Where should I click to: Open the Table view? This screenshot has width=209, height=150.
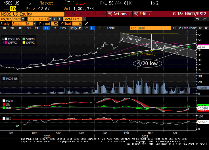pos(111,28)
